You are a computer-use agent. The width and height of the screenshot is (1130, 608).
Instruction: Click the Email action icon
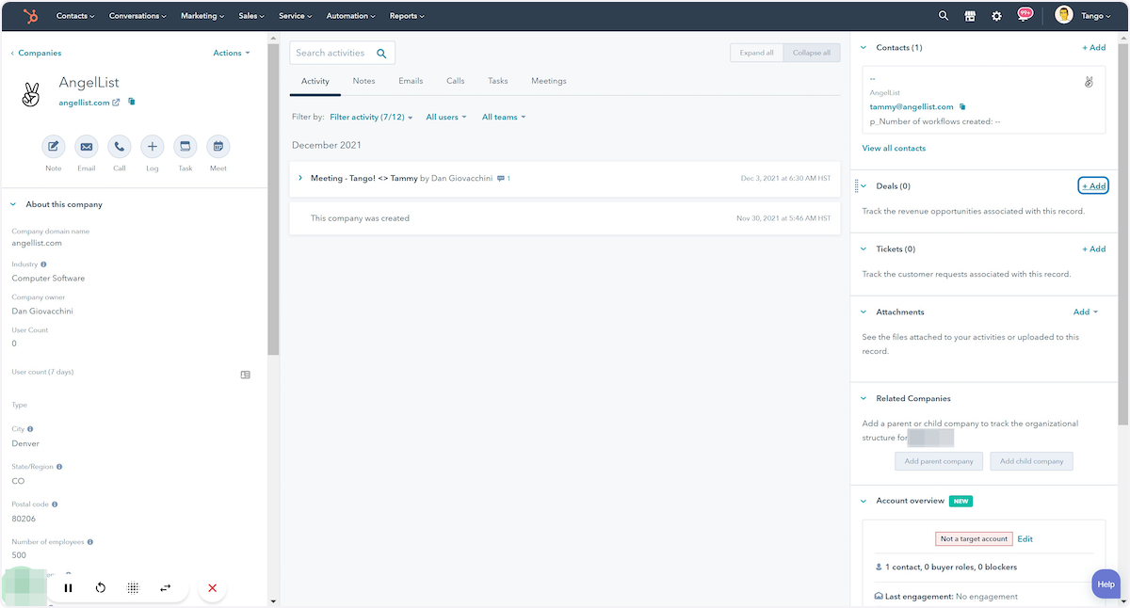click(x=87, y=147)
